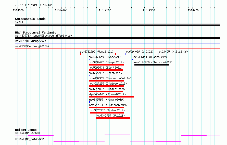
Task: Select the red nsv5592603 variant bar
Action: click(x=106, y=70)
